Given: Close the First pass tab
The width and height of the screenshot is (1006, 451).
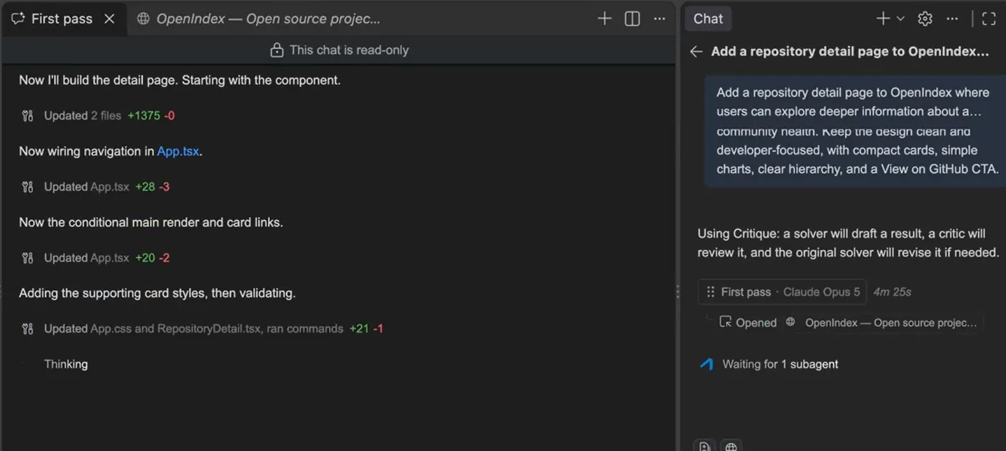Looking at the screenshot, I should coord(109,19).
